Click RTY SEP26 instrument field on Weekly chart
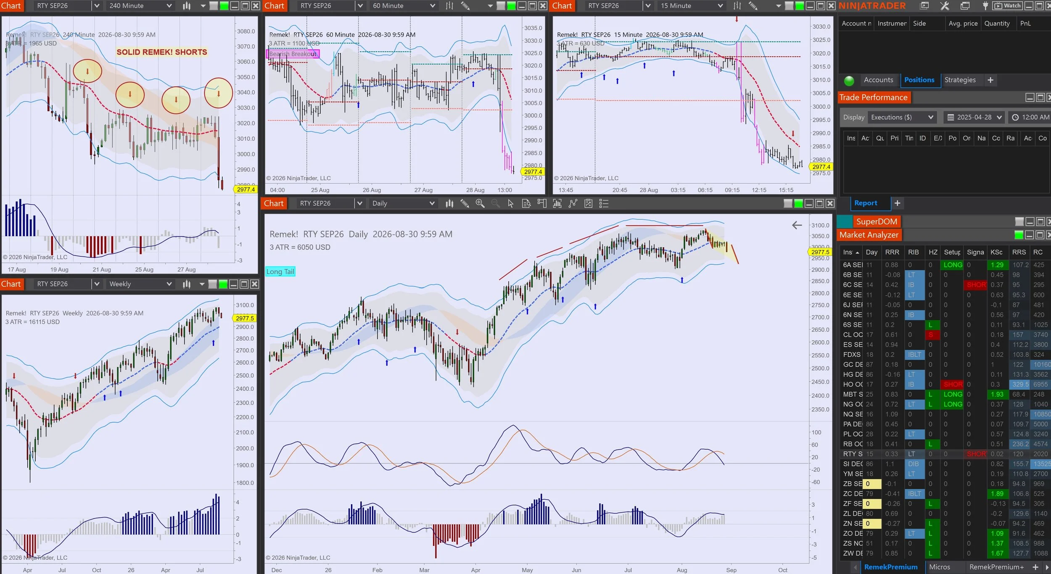 (x=63, y=284)
